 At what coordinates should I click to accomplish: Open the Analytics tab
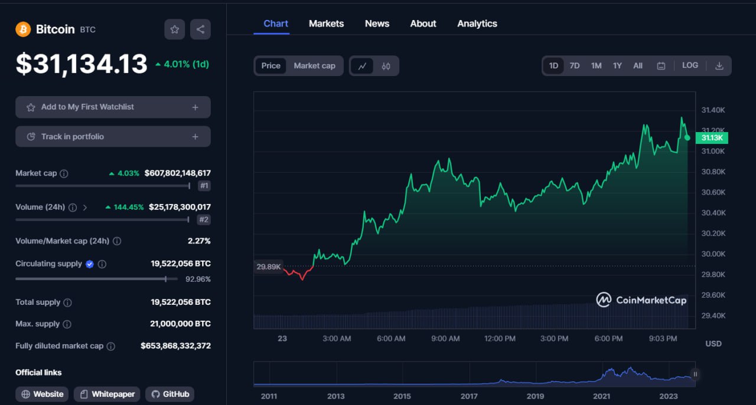[477, 24]
